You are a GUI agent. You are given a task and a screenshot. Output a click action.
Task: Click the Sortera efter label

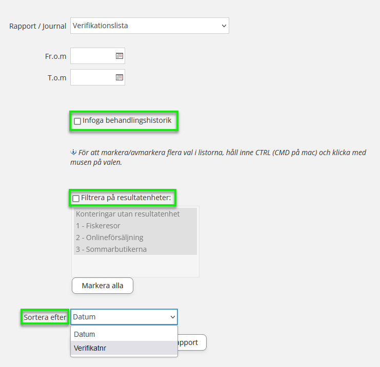coord(45,317)
